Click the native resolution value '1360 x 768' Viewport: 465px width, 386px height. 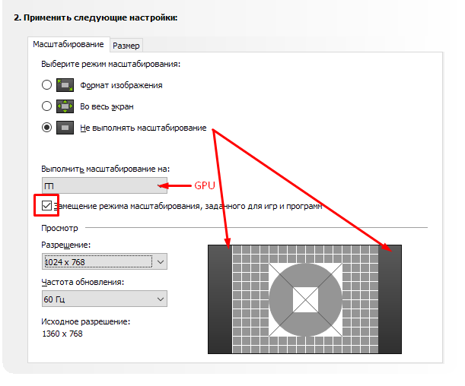[x=62, y=334]
